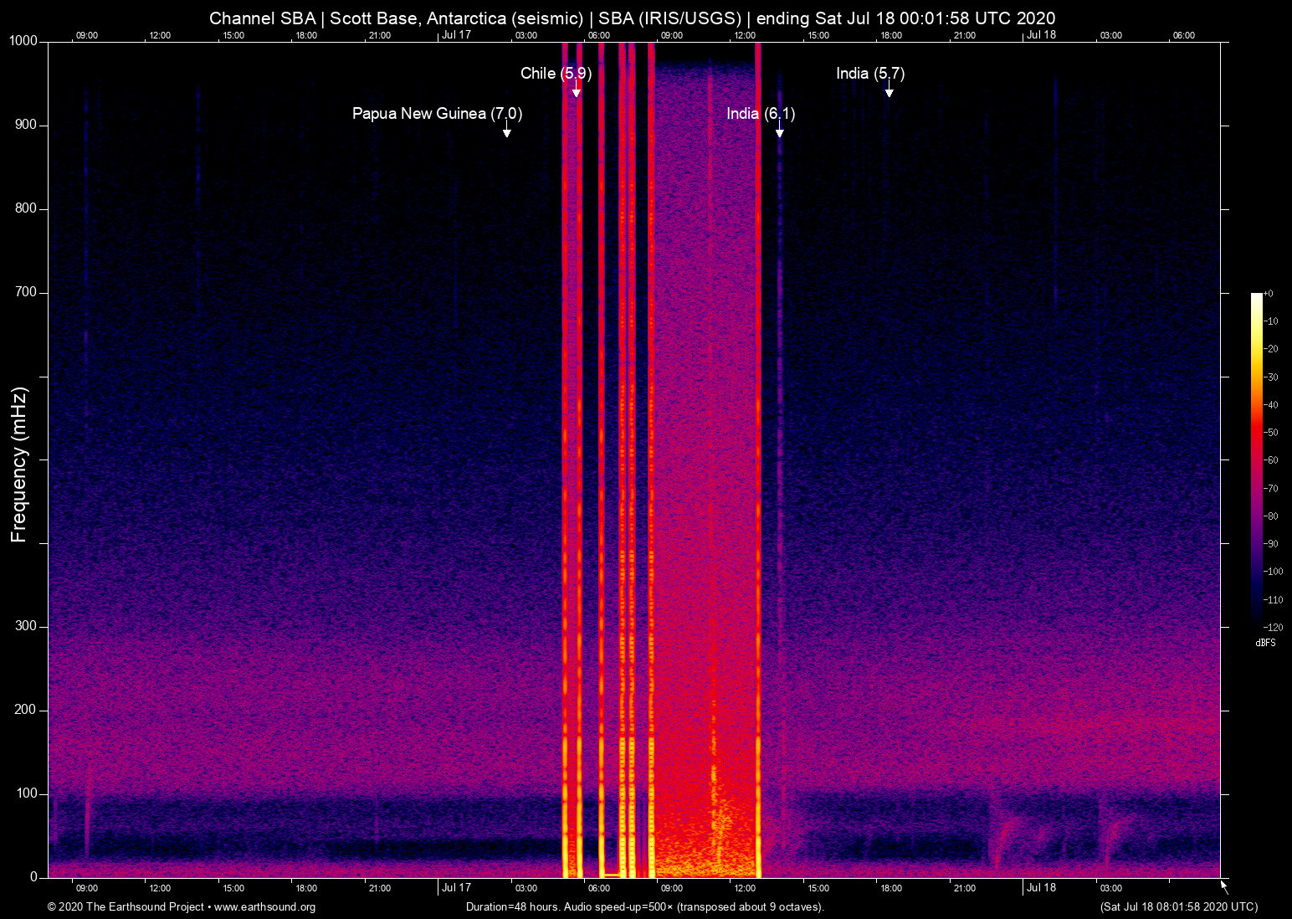
Task: Click the Frequency (mHz) axis label
Action: point(19,465)
